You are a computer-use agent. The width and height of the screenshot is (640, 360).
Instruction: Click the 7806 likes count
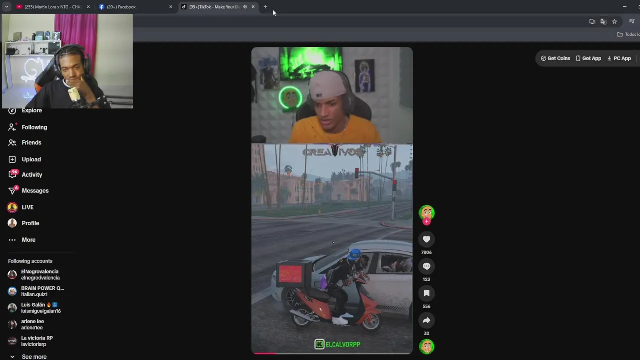click(x=426, y=252)
